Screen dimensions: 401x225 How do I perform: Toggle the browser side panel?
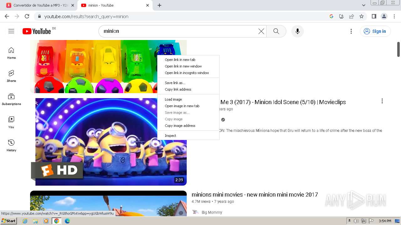click(374, 16)
